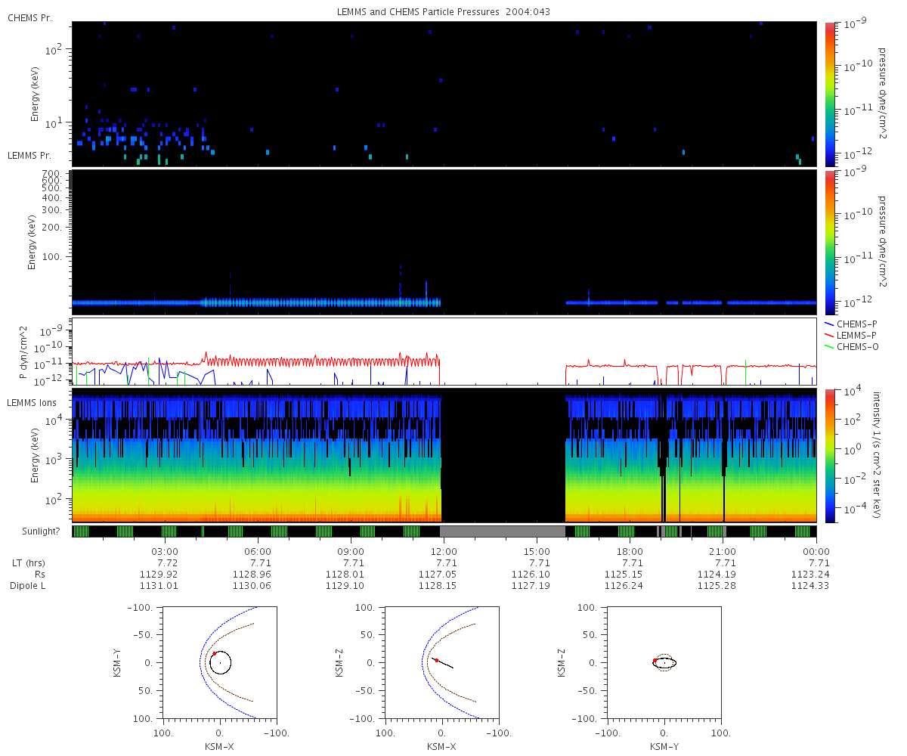Click the gray data-gap segment in Sunlight bar
907x756 pixels.
503,531
